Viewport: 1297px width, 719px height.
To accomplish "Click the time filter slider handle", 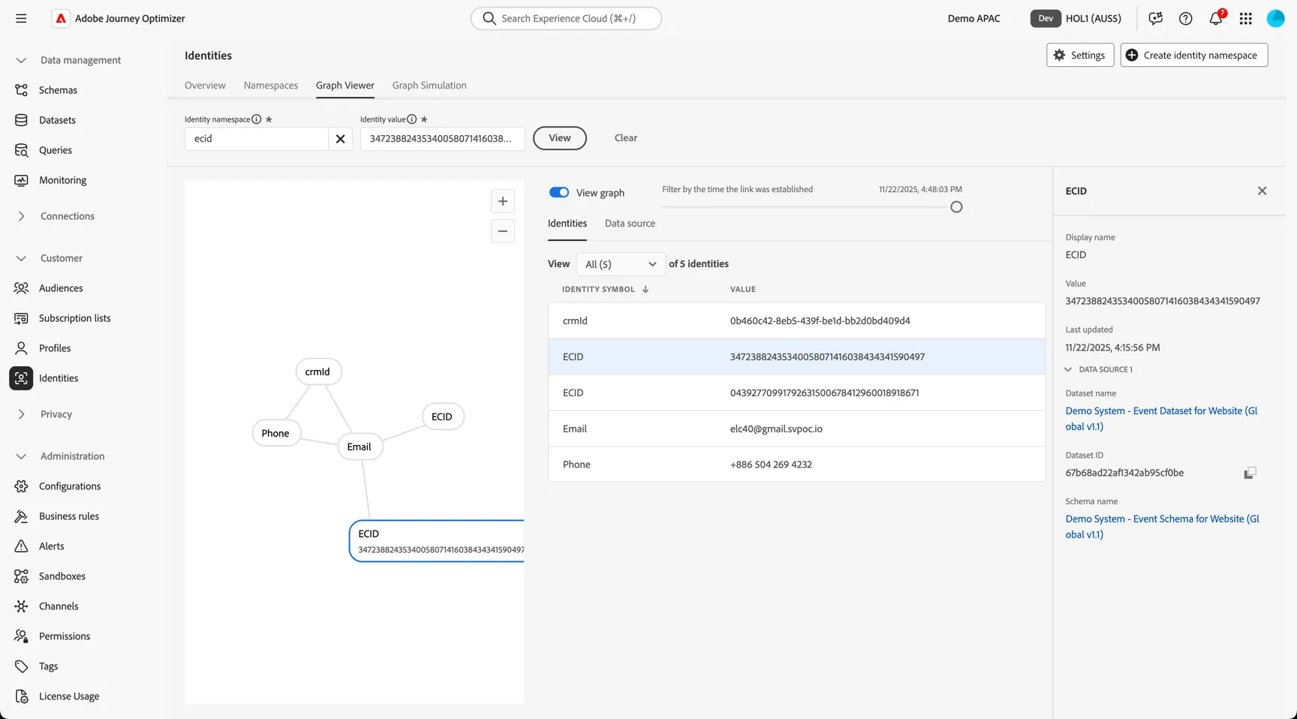I will (x=956, y=207).
